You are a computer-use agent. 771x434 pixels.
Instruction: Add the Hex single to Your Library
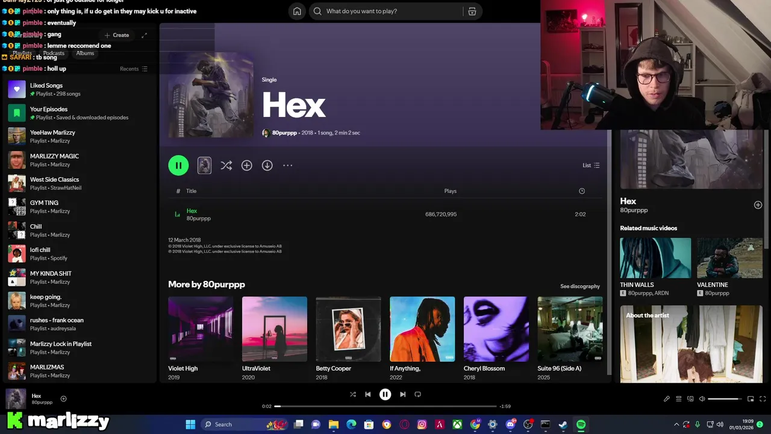coord(246,165)
